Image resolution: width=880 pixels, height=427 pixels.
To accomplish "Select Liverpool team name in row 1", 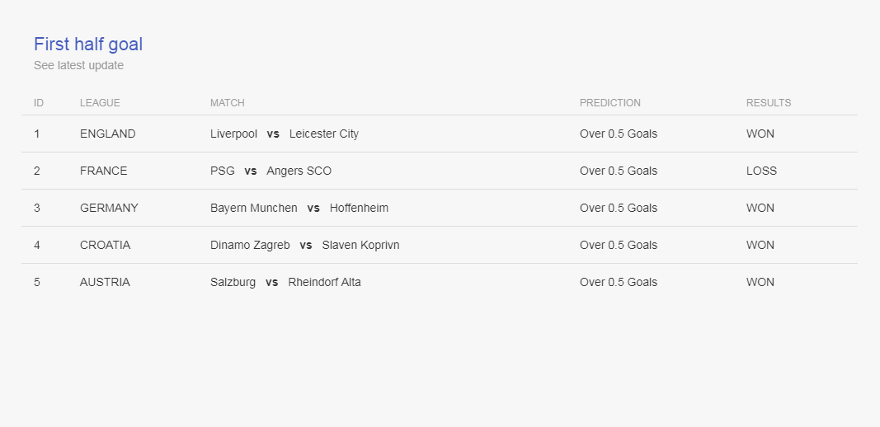I will point(233,134).
